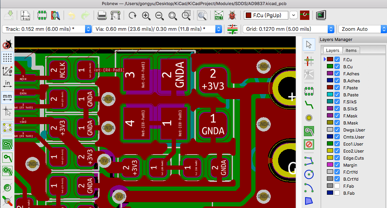Select the Add filled zone tool
The image size is (387, 208).
pyautogui.click(x=309, y=131)
